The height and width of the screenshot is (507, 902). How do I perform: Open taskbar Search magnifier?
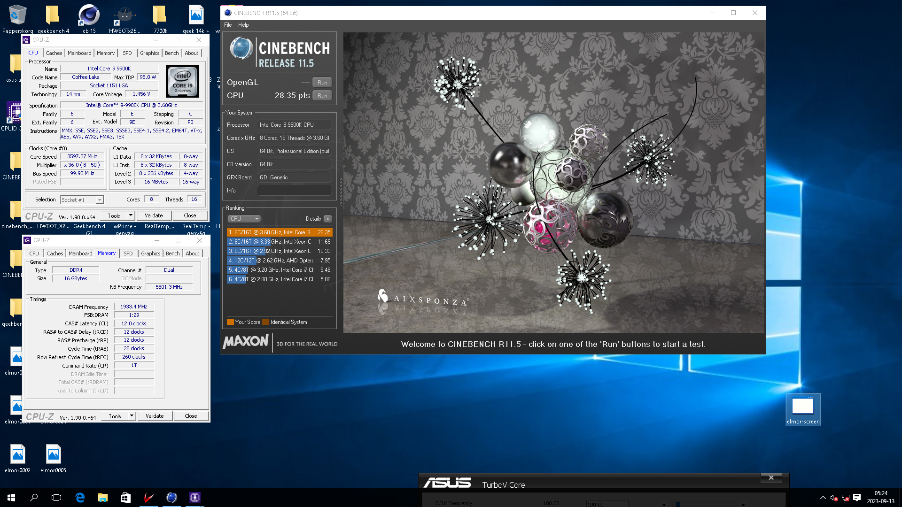click(x=34, y=498)
